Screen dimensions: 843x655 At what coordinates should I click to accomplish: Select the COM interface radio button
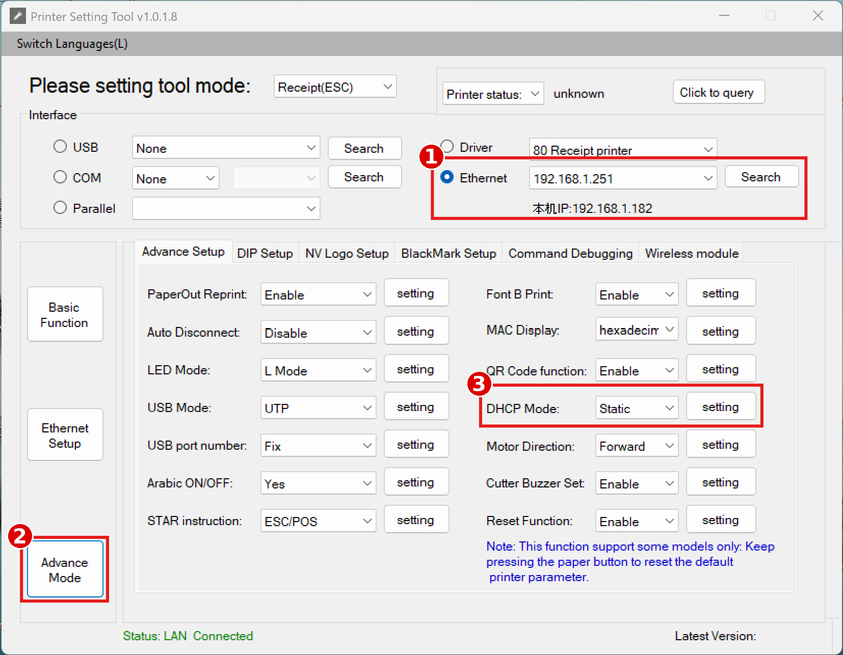60,177
